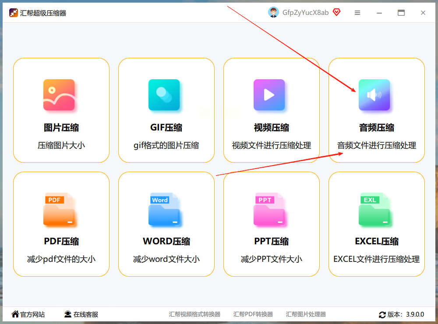
Task: Click the username GfpZyYucX8ab
Action: pos(305,13)
